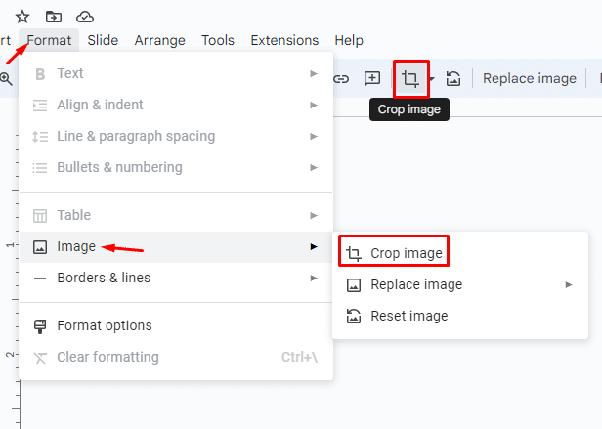Viewport: 602px width, 429px height.
Task: Check the cloud save status icon
Action: [x=85, y=16]
